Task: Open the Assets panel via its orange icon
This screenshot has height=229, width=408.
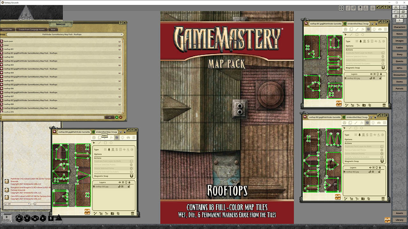Action: tap(388, 220)
